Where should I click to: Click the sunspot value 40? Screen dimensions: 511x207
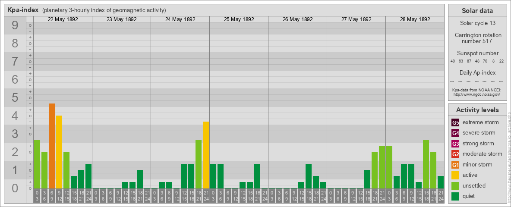[453, 61]
